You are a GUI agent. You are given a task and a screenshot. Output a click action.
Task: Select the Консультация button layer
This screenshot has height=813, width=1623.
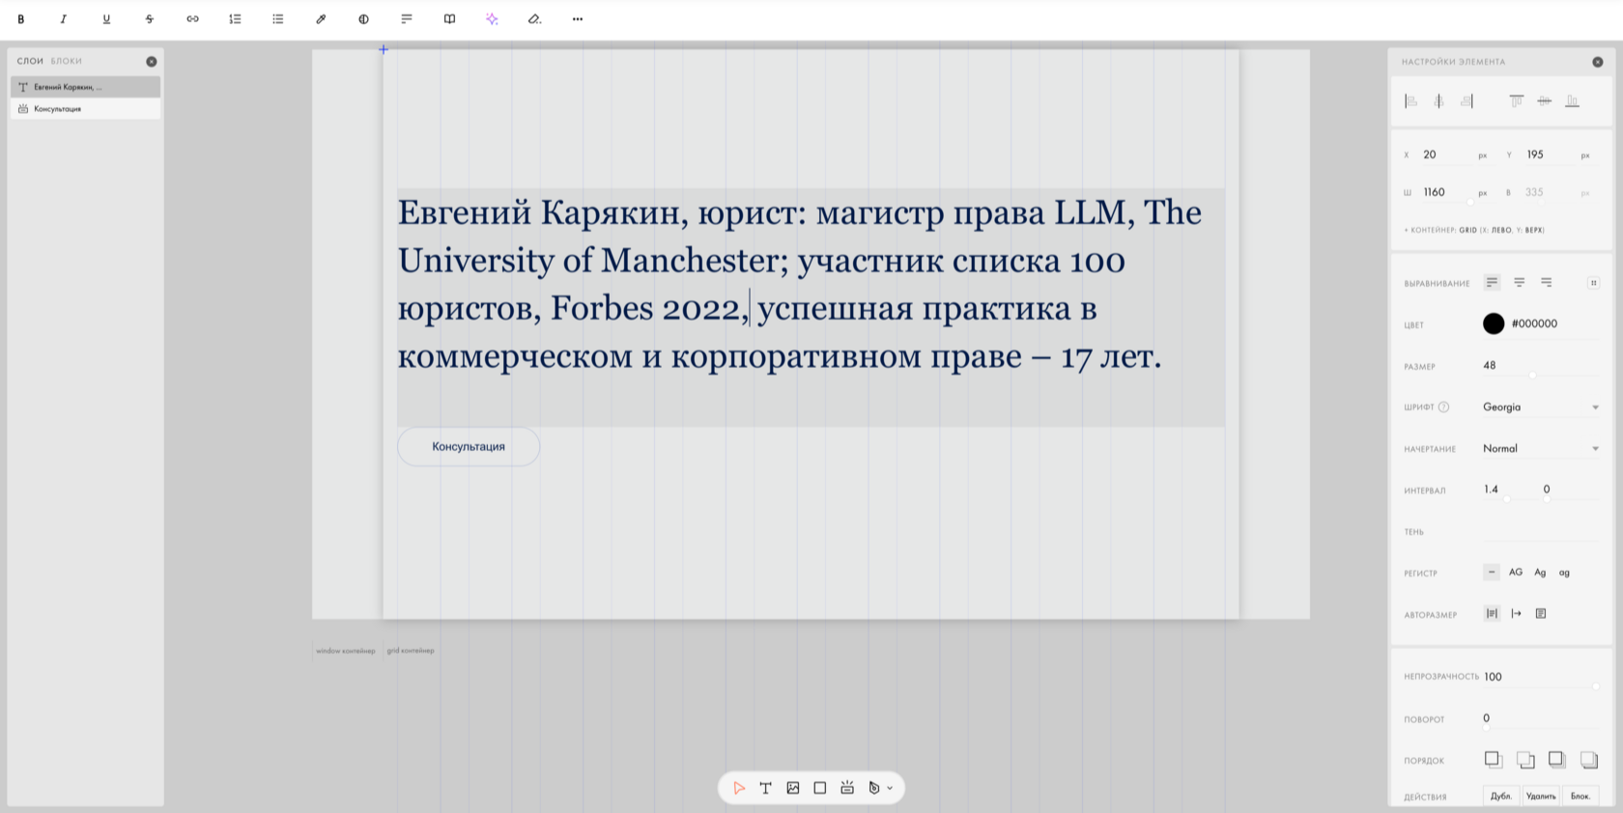85,109
